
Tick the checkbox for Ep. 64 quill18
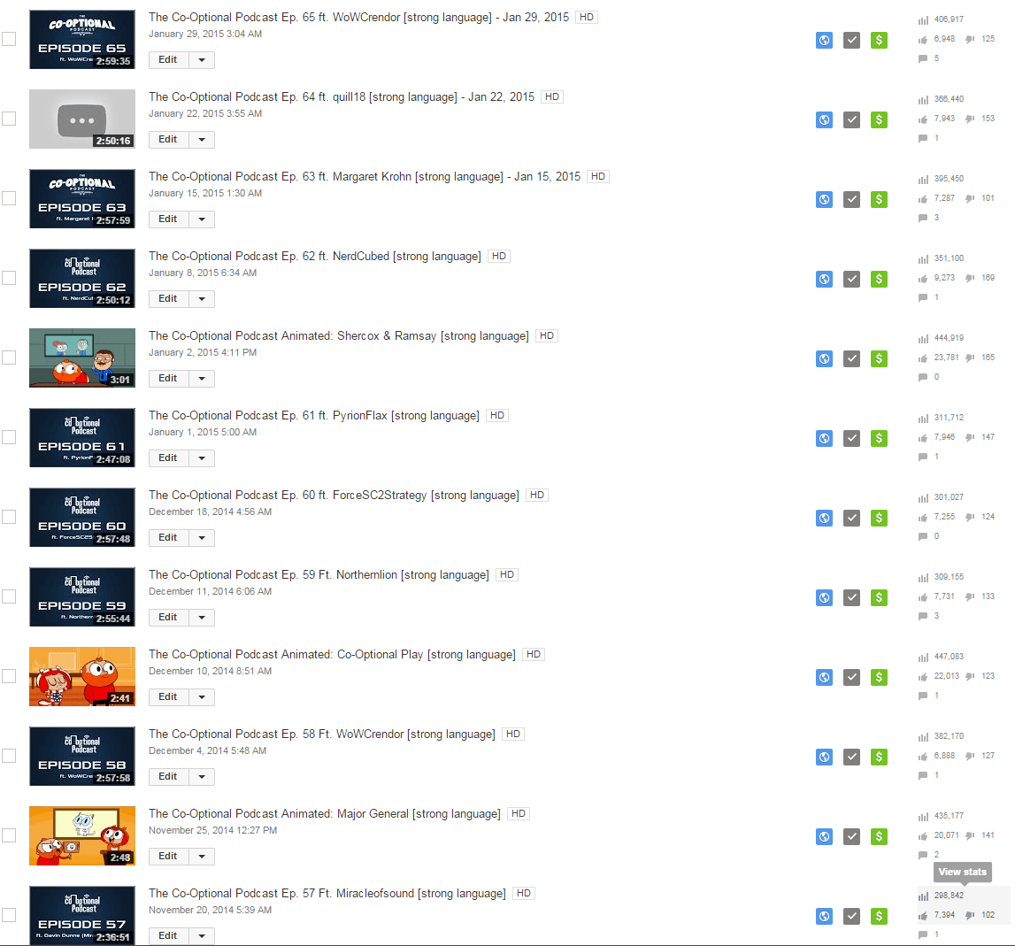point(9,119)
